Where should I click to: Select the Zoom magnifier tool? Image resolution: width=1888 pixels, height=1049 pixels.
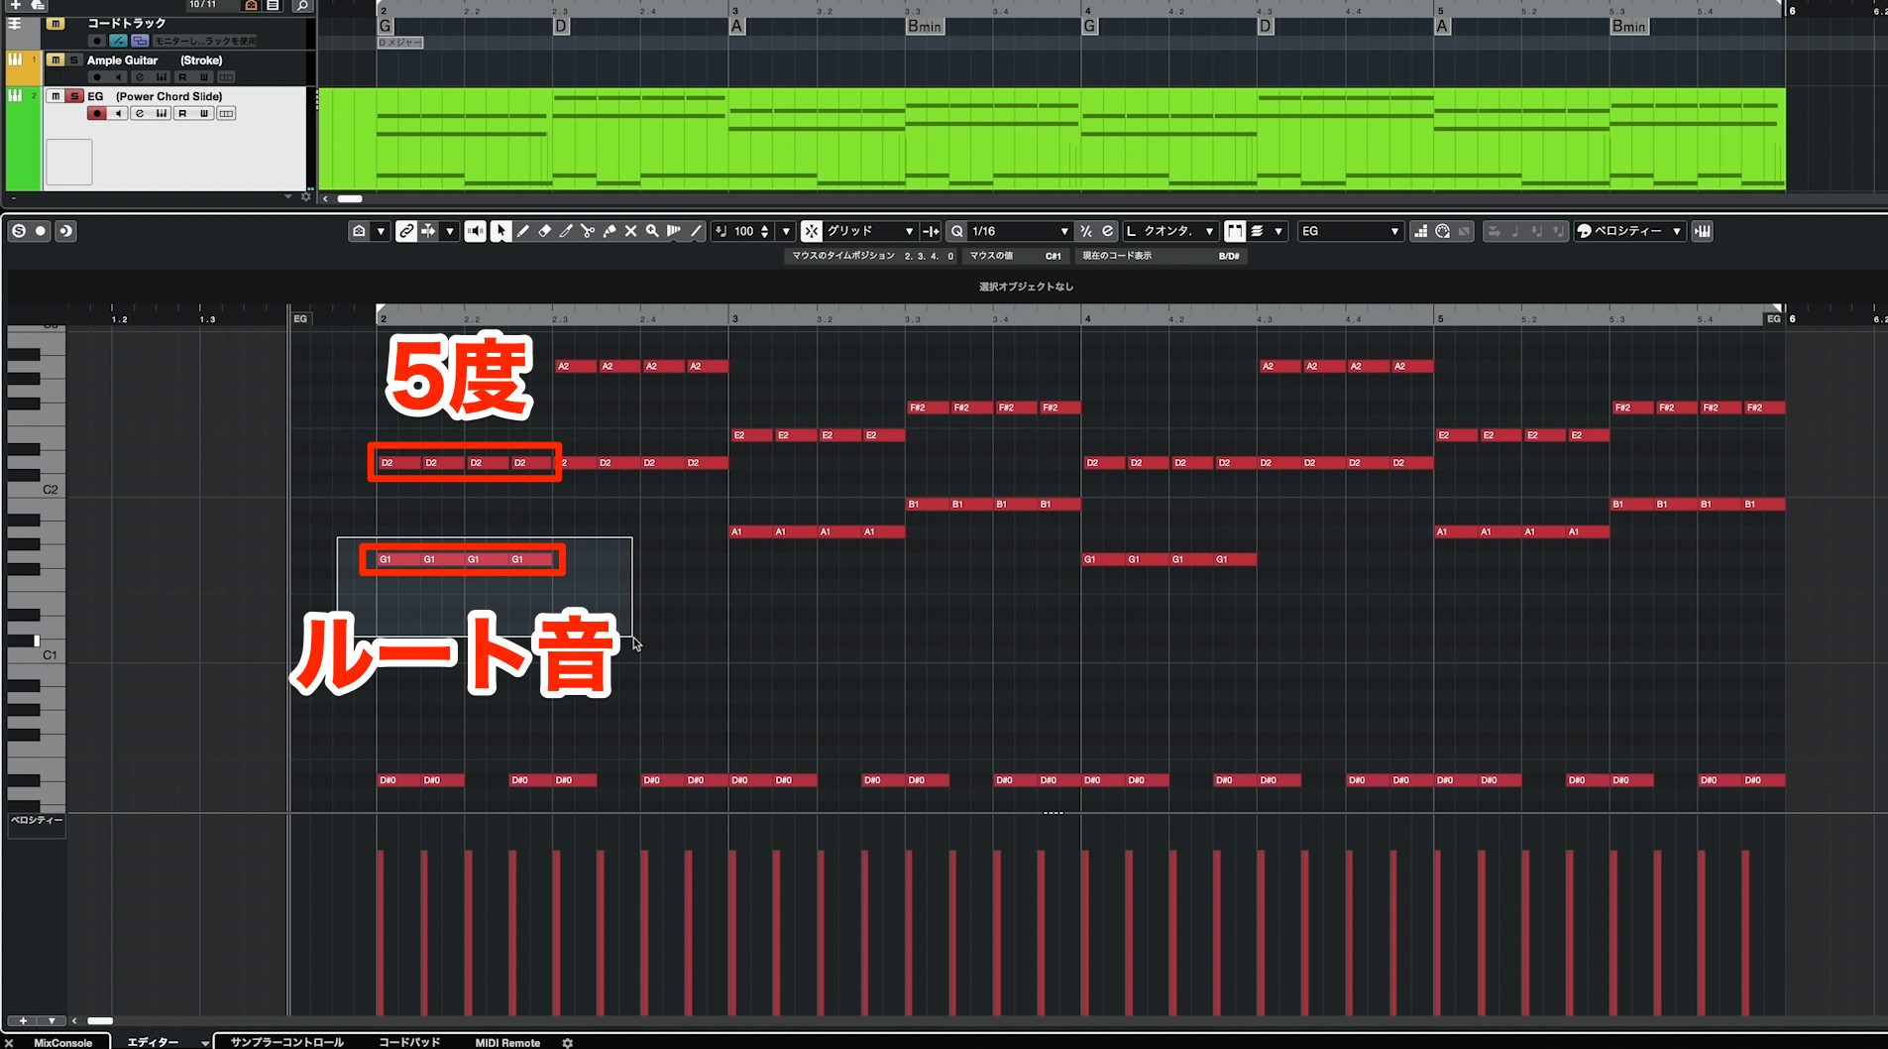click(x=652, y=231)
